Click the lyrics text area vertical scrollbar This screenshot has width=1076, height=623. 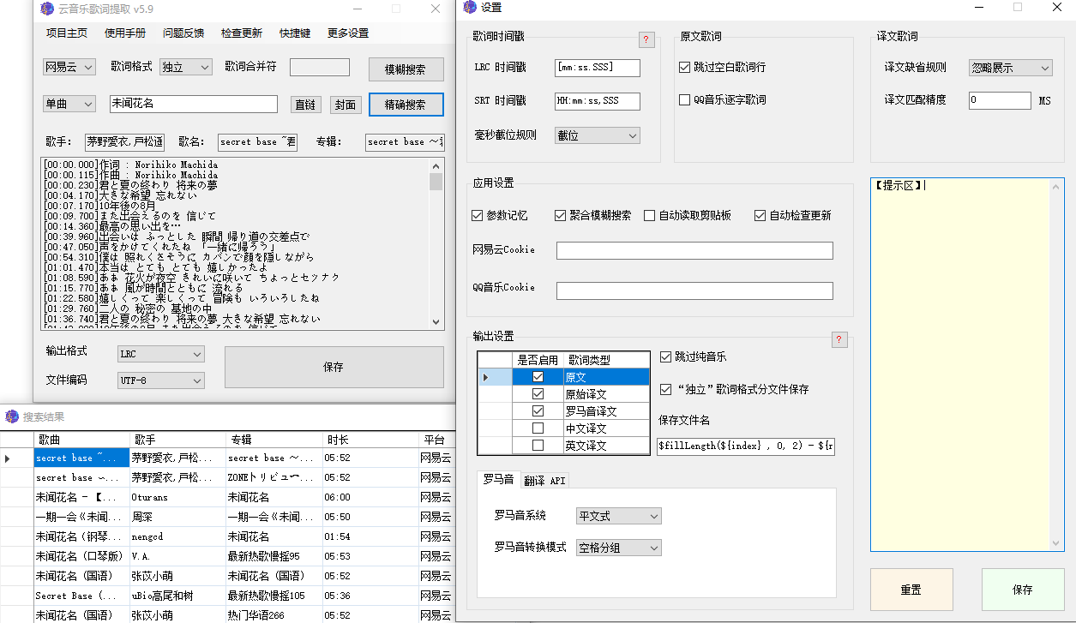point(436,243)
